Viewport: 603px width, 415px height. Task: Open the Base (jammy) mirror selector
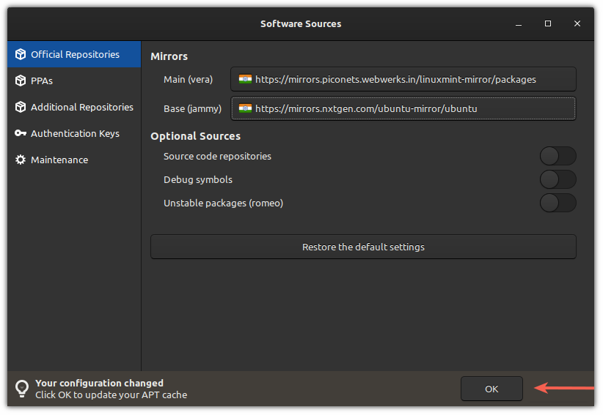(403, 108)
